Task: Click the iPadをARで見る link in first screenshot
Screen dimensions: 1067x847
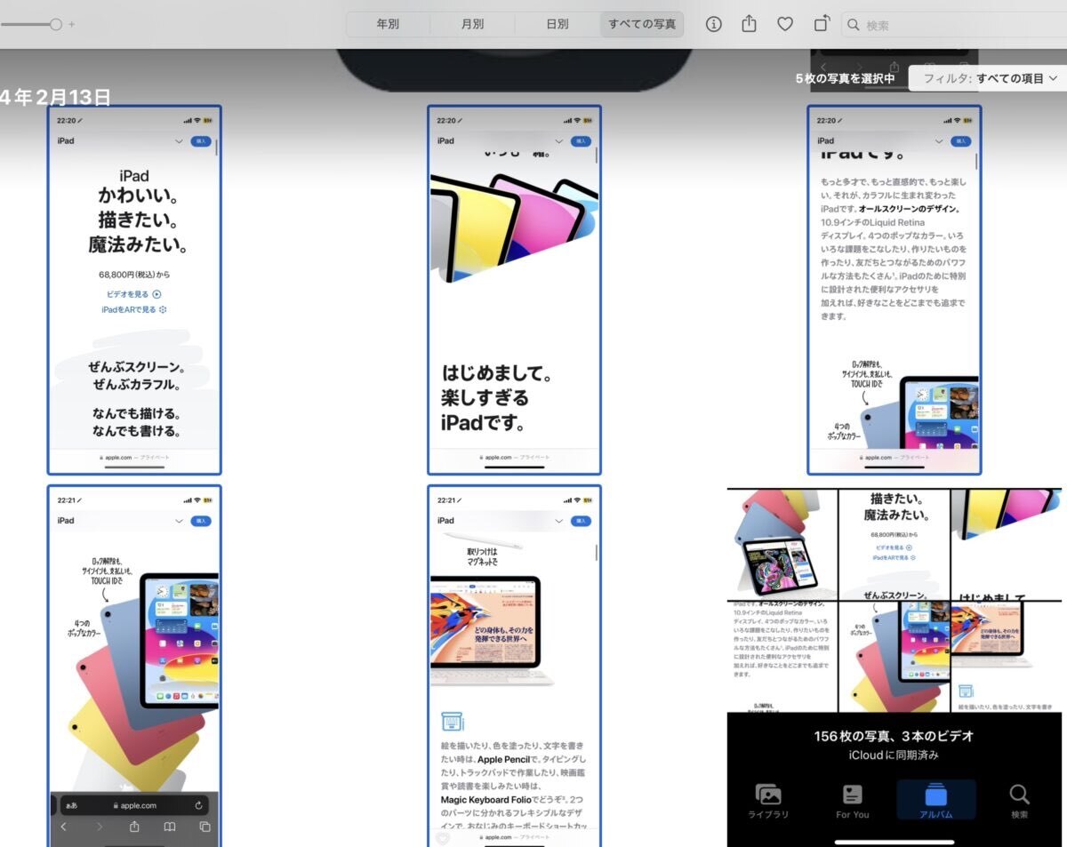Action: pos(134,309)
